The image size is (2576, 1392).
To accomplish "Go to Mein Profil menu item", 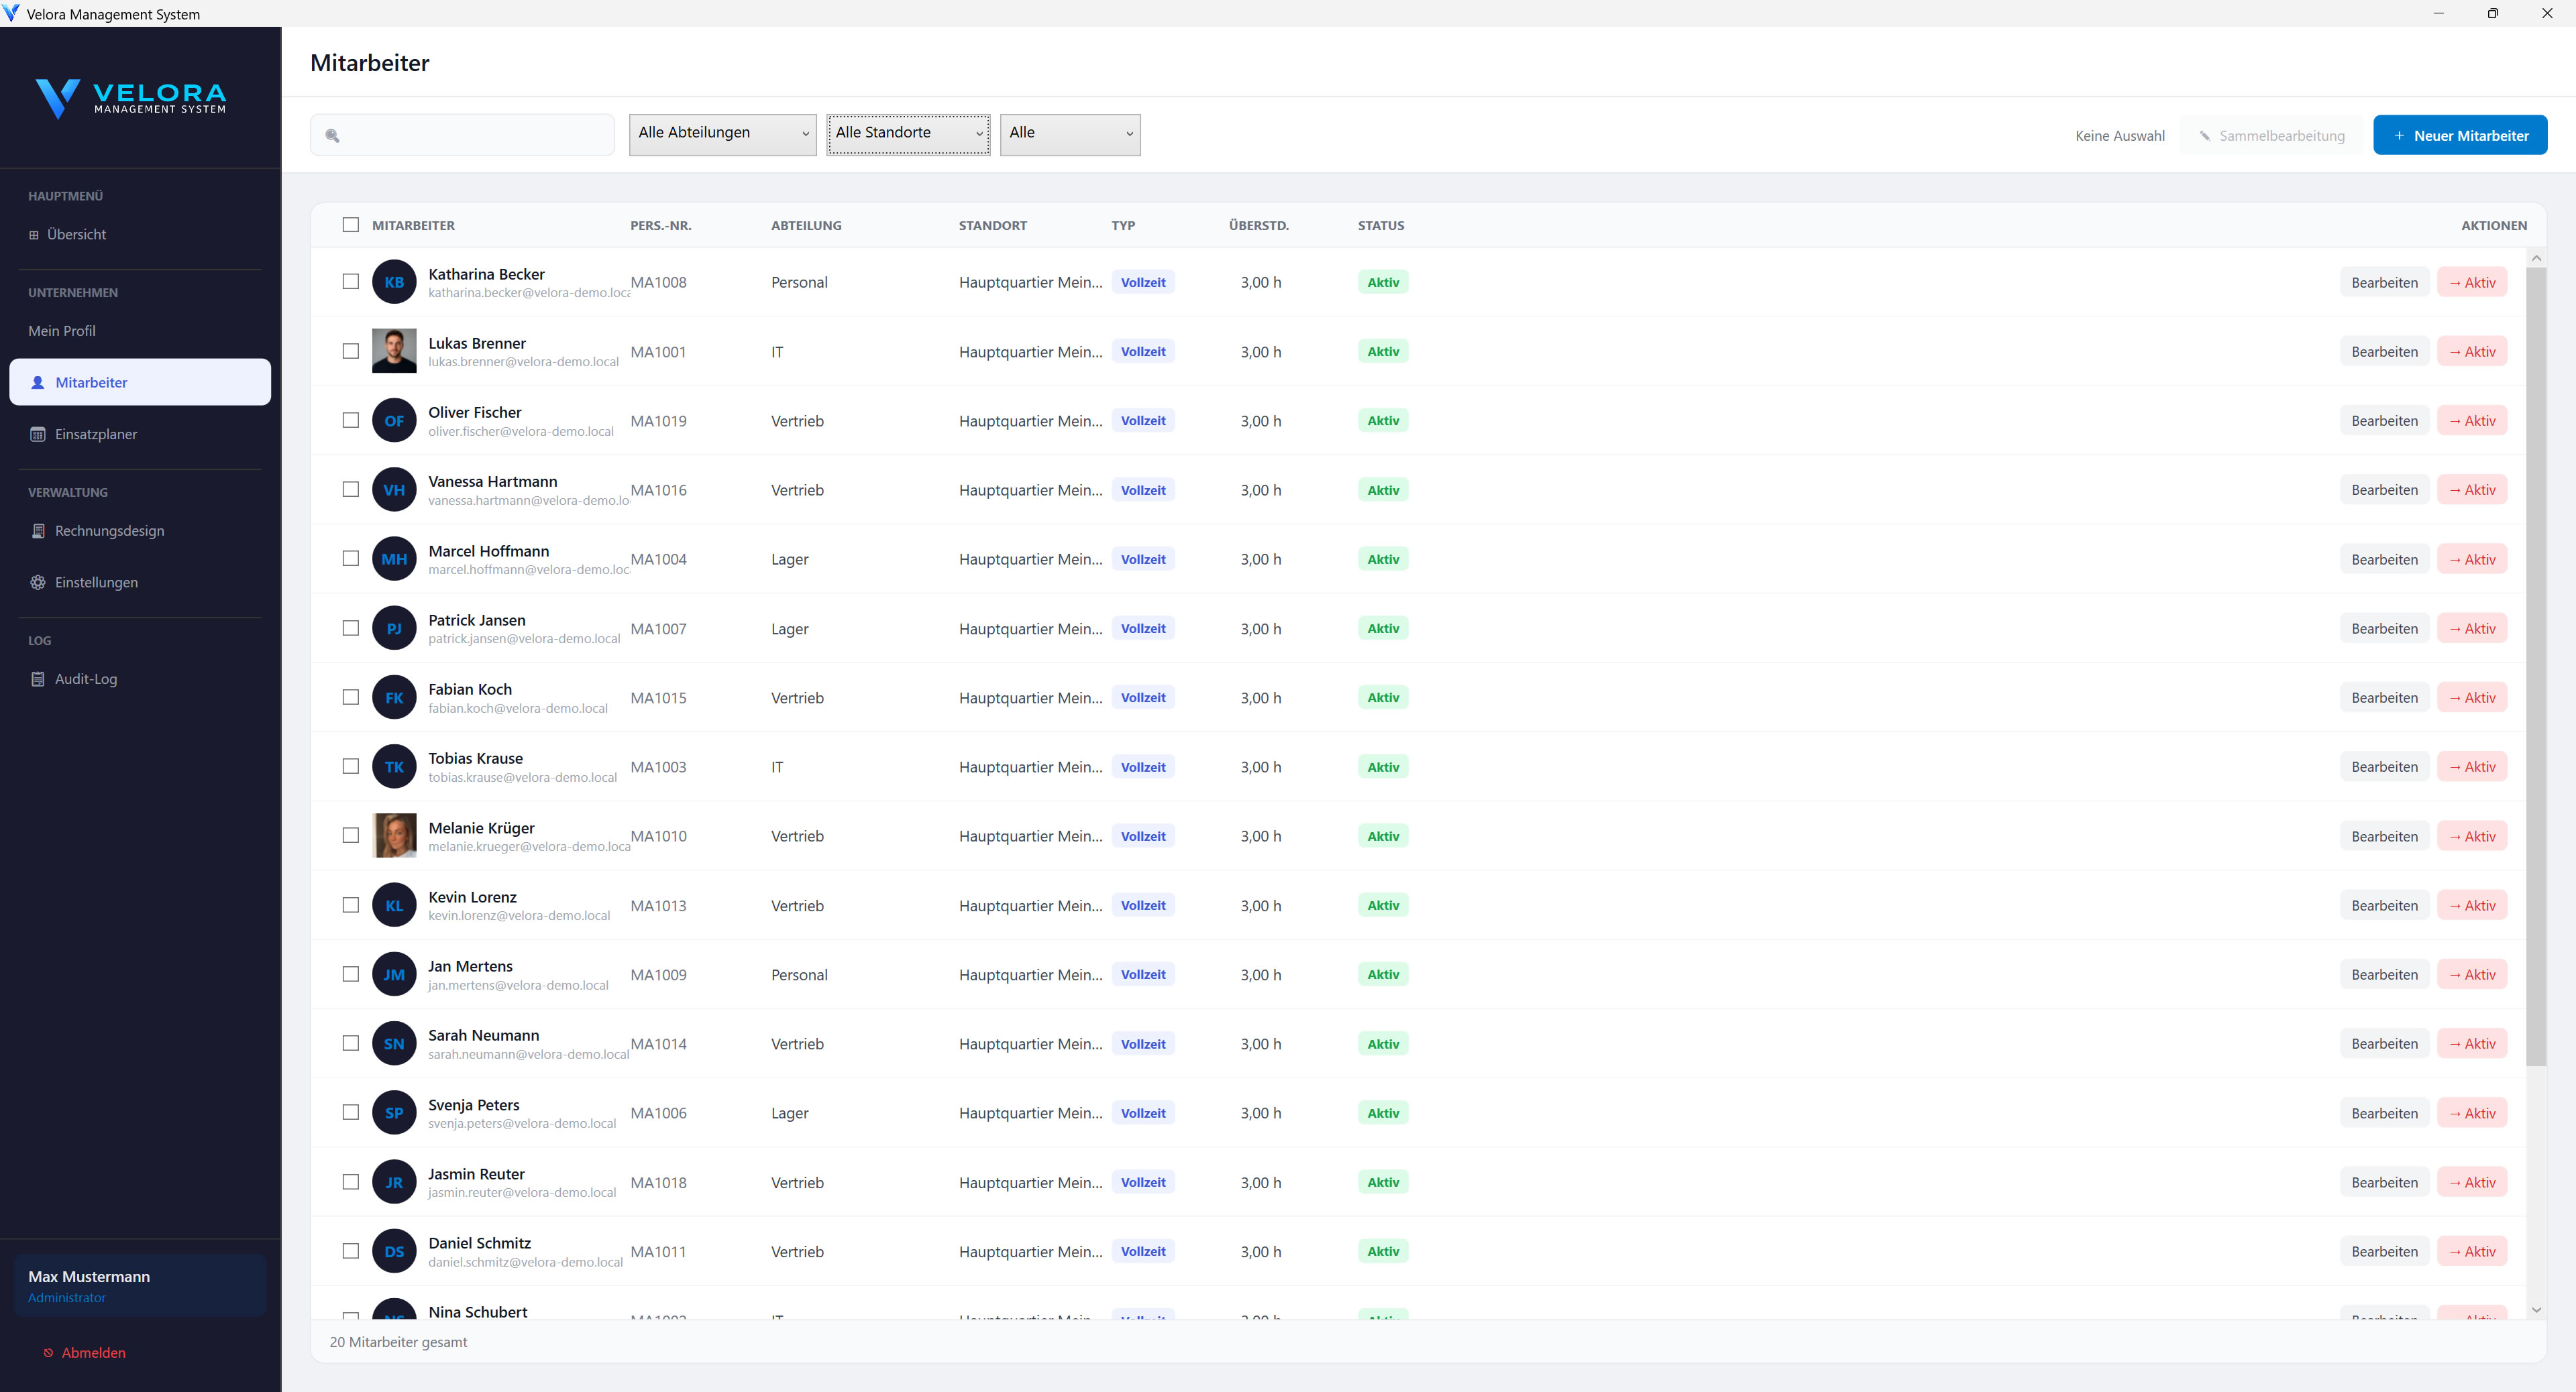I will click(x=62, y=331).
